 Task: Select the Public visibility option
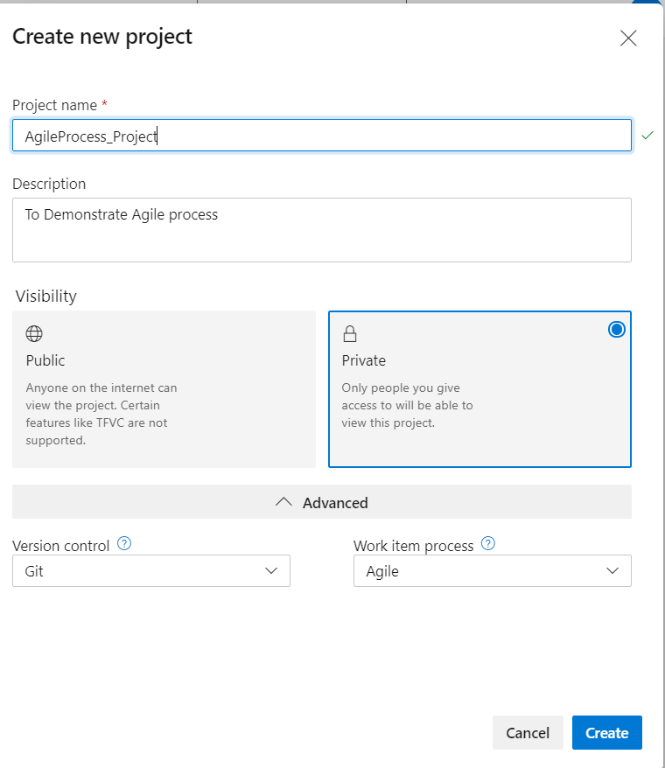[164, 389]
